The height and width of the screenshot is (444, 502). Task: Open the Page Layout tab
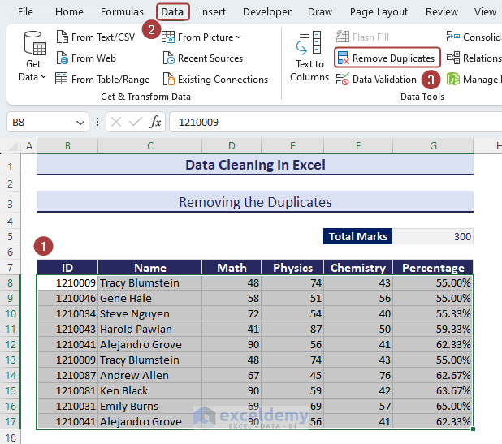(x=379, y=12)
